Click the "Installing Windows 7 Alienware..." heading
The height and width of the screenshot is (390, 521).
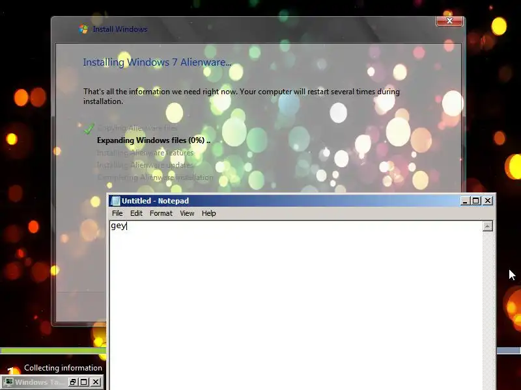click(157, 62)
